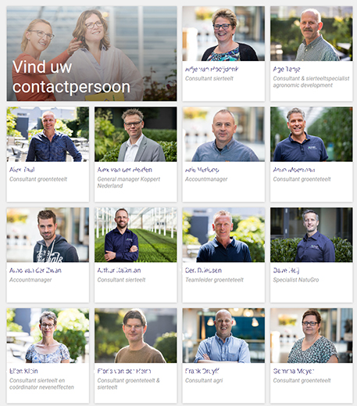Open Arno van der Zwan's contact name
Viewport: 357px width, 406px height.
tap(35, 271)
